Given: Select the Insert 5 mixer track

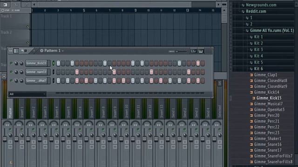Looking at the screenshot, I should (68, 112).
